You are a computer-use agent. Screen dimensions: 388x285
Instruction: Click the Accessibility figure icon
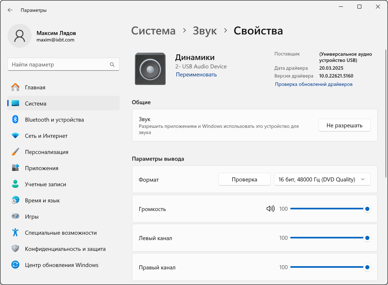coord(15,233)
